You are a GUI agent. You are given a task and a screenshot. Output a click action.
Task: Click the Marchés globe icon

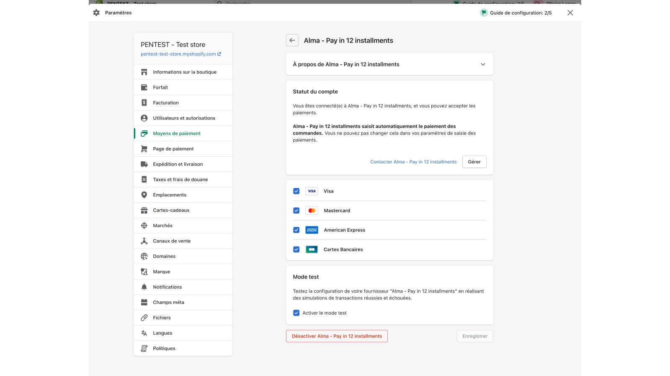tap(144, 226)
